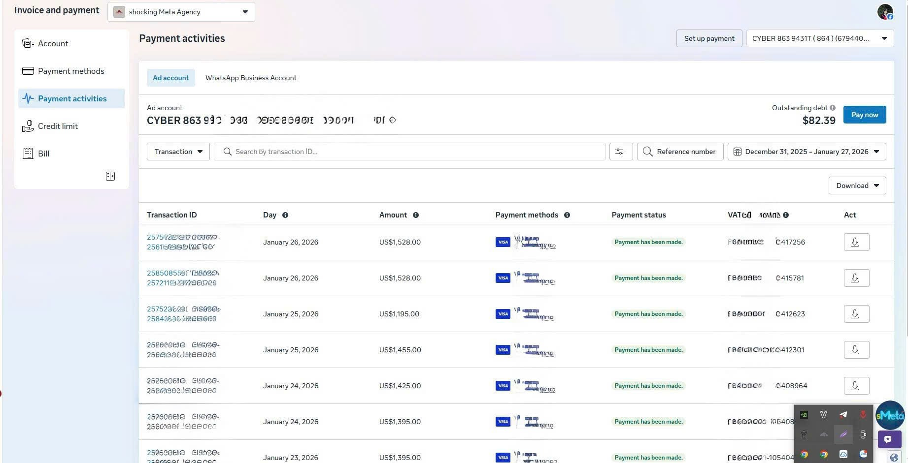This screenshot has height=463, width=908.
Task: Open Account in the sidebar
Action: tap(71, 43)
